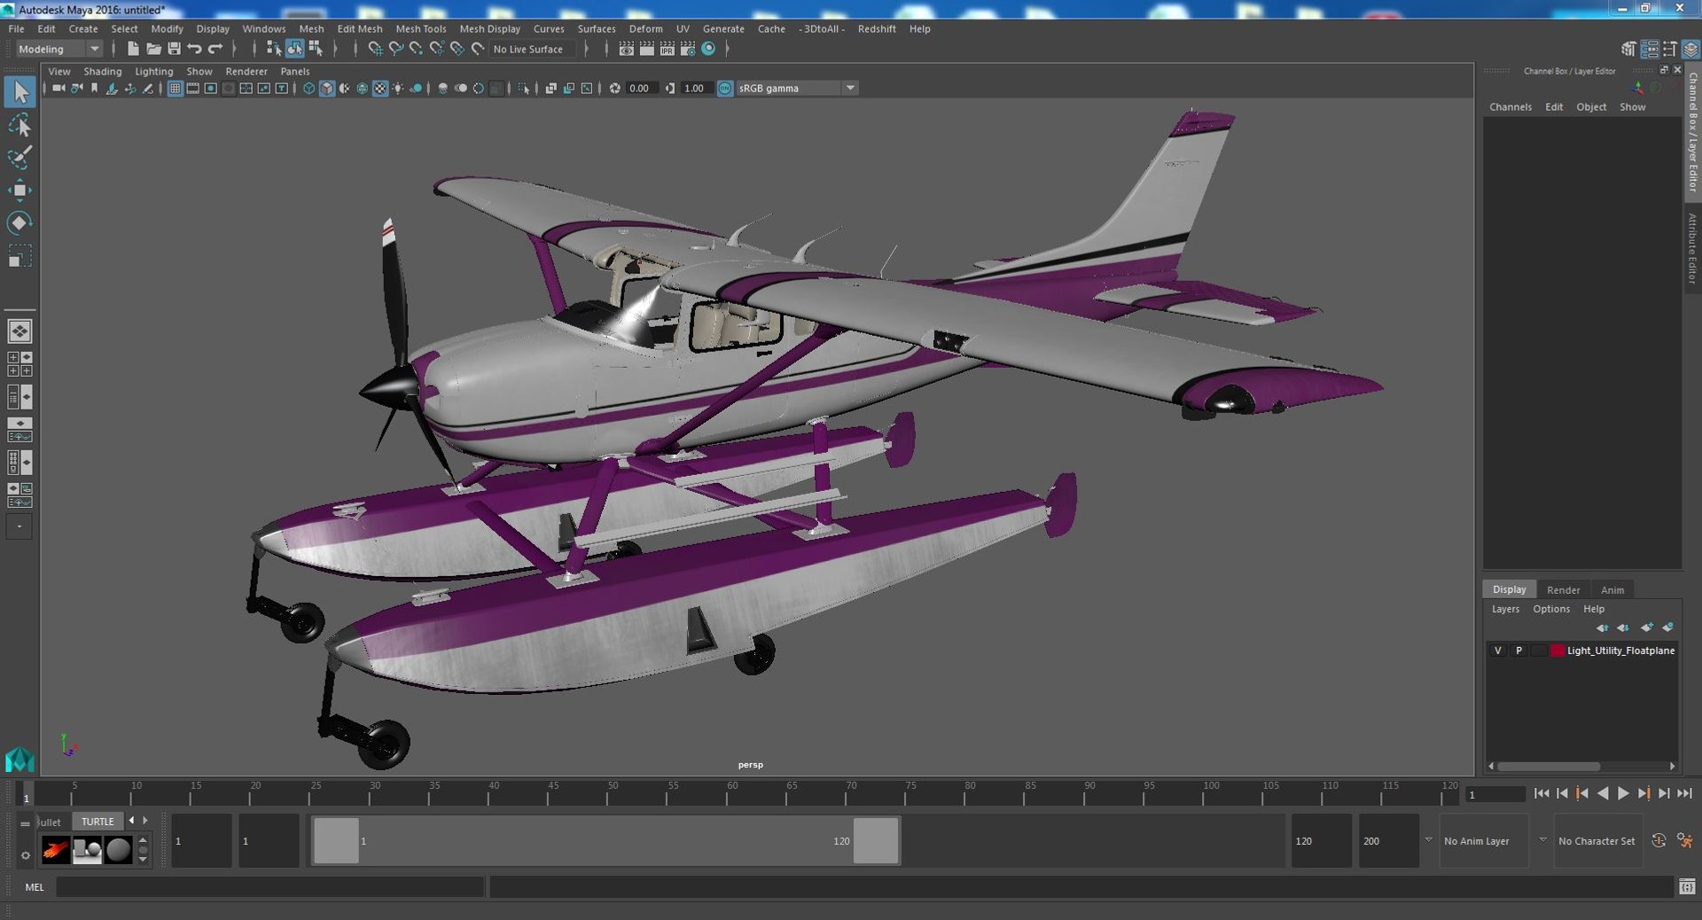The image size is (1702, 920).
Task: Open the Modeling menu set dropdown
Action: (x=59, y=49)
